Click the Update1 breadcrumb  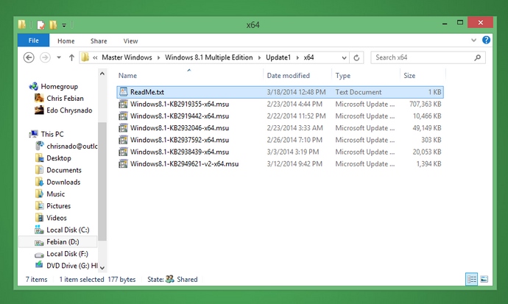pyautogui.click(x=278, y=57)
